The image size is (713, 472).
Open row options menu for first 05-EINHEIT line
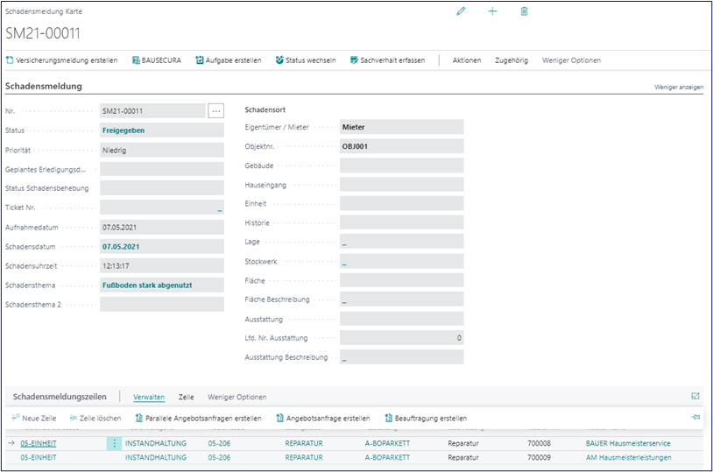tap(114, 444)
